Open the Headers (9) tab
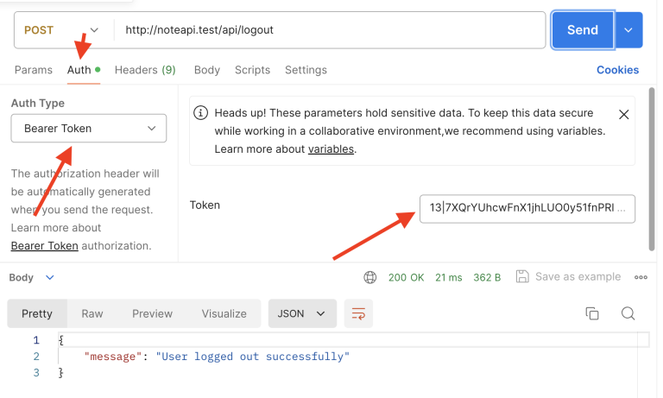The image size is (663, 398). click(145, 70)
